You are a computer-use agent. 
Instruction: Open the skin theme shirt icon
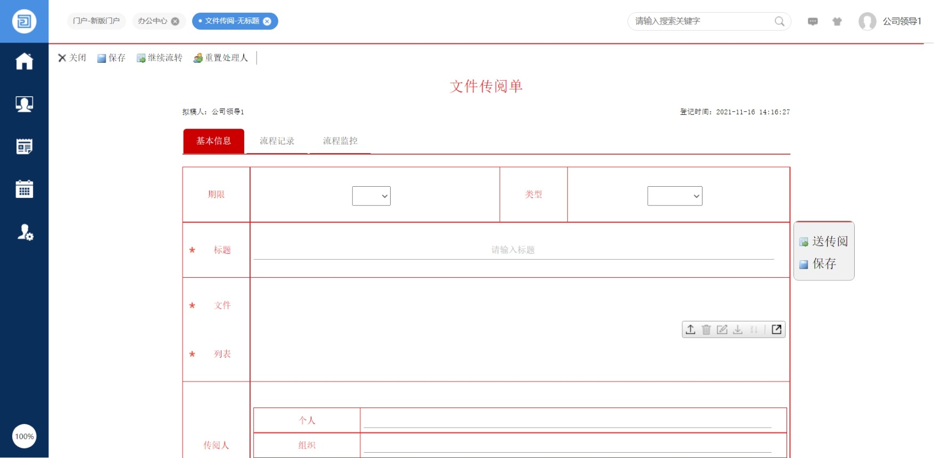click(x=837, y=21)
